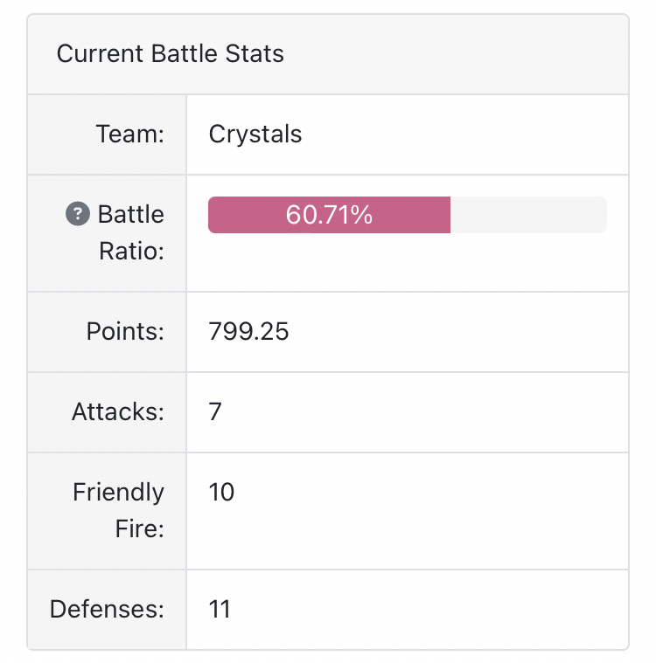Click blank space below the Battle Ratio bar
Viewport: 656px width, 663px height.
click(x=407, y=262)
